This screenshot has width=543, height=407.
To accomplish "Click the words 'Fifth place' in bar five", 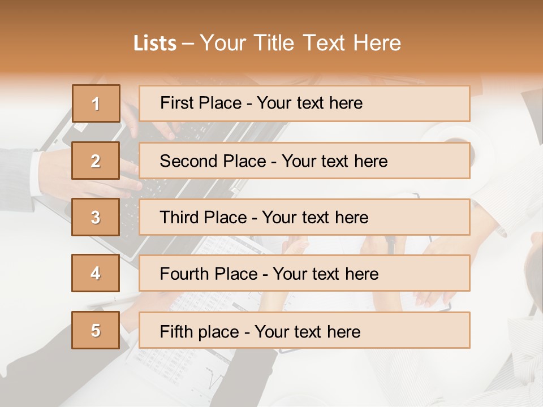I will (200, 332).
